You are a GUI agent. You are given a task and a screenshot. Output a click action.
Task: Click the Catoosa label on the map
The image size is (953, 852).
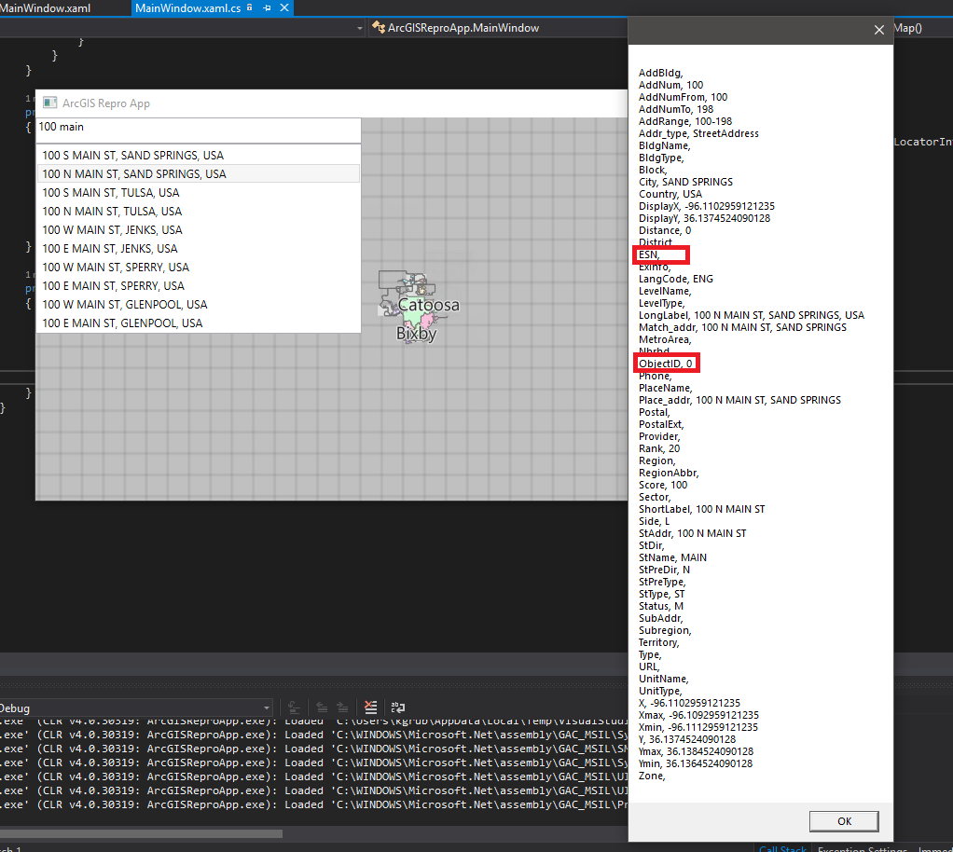pos(429,305)
